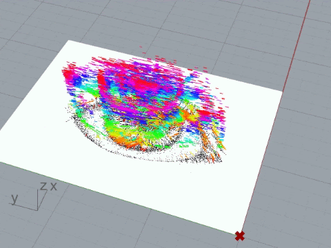Click the empty white plane area below the cloud

(x=161, y=191)
